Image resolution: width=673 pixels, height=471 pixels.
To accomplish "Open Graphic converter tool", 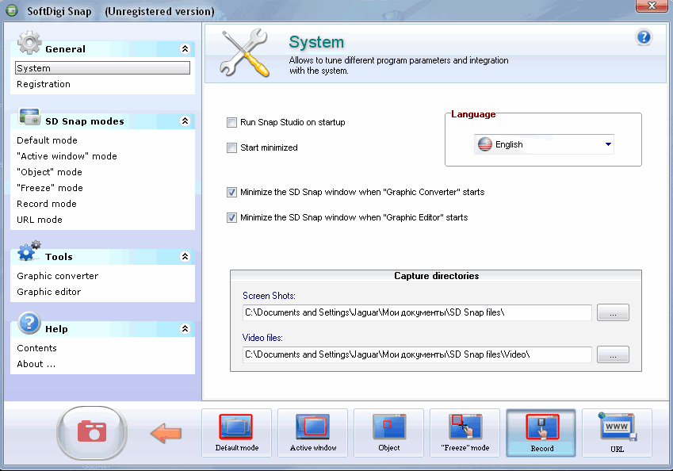I will point(58,276).
